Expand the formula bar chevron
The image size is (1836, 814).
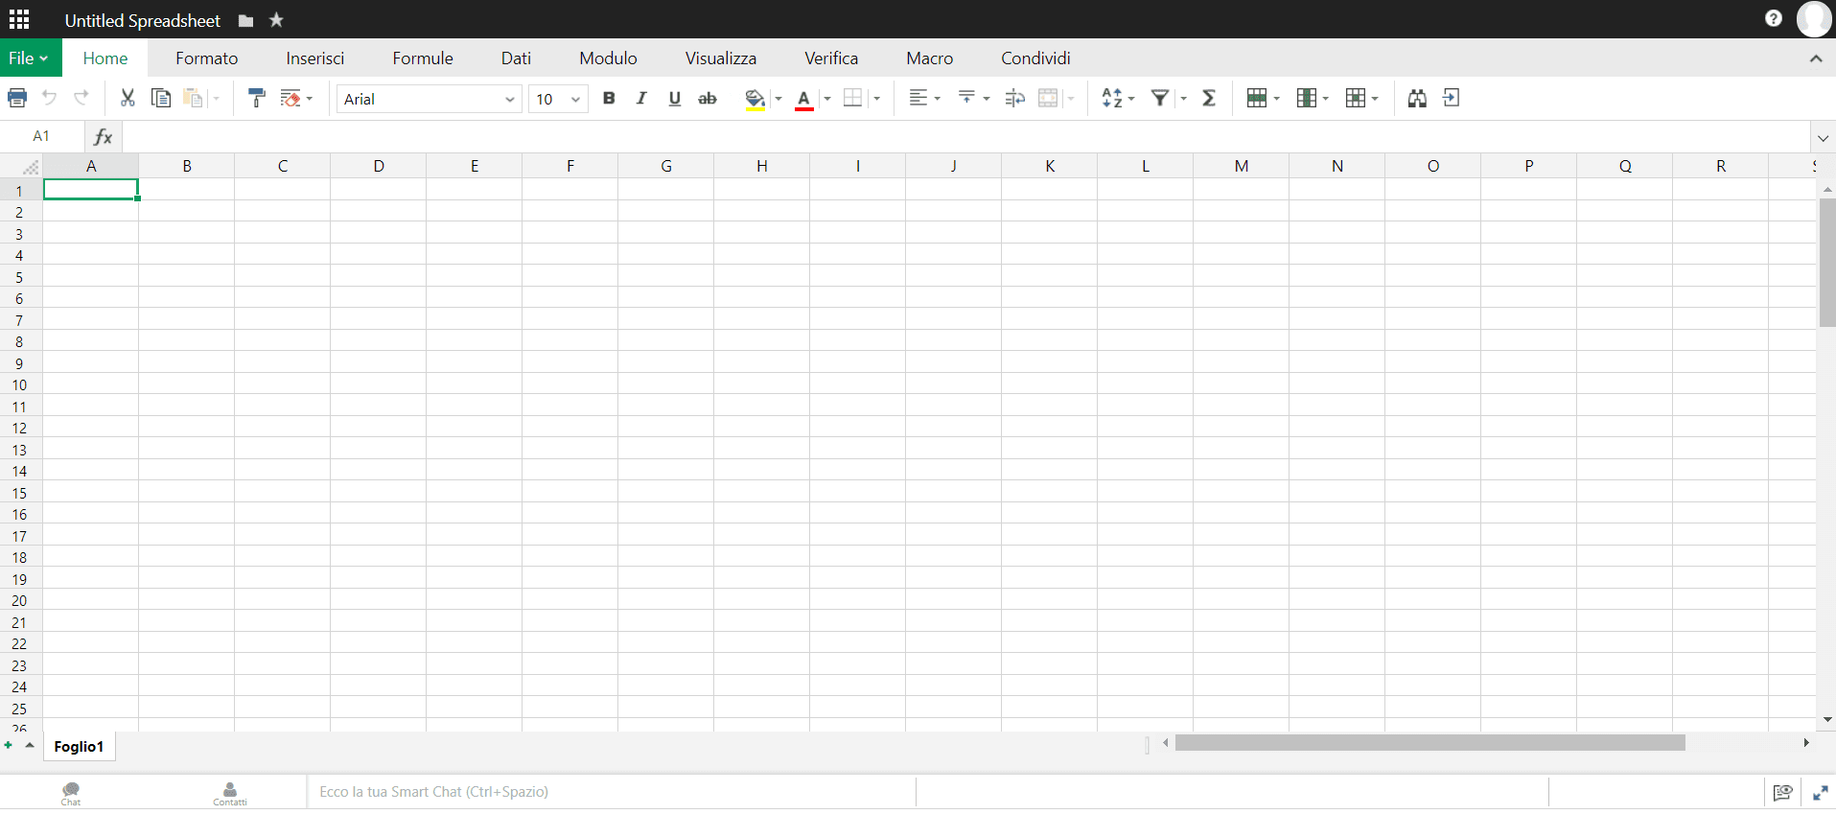click(x=1823, y=137)
